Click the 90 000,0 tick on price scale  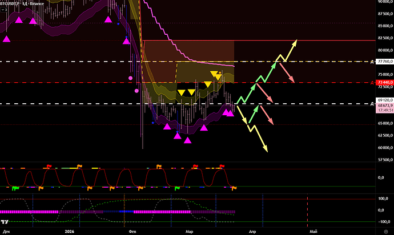pos(383,2)
